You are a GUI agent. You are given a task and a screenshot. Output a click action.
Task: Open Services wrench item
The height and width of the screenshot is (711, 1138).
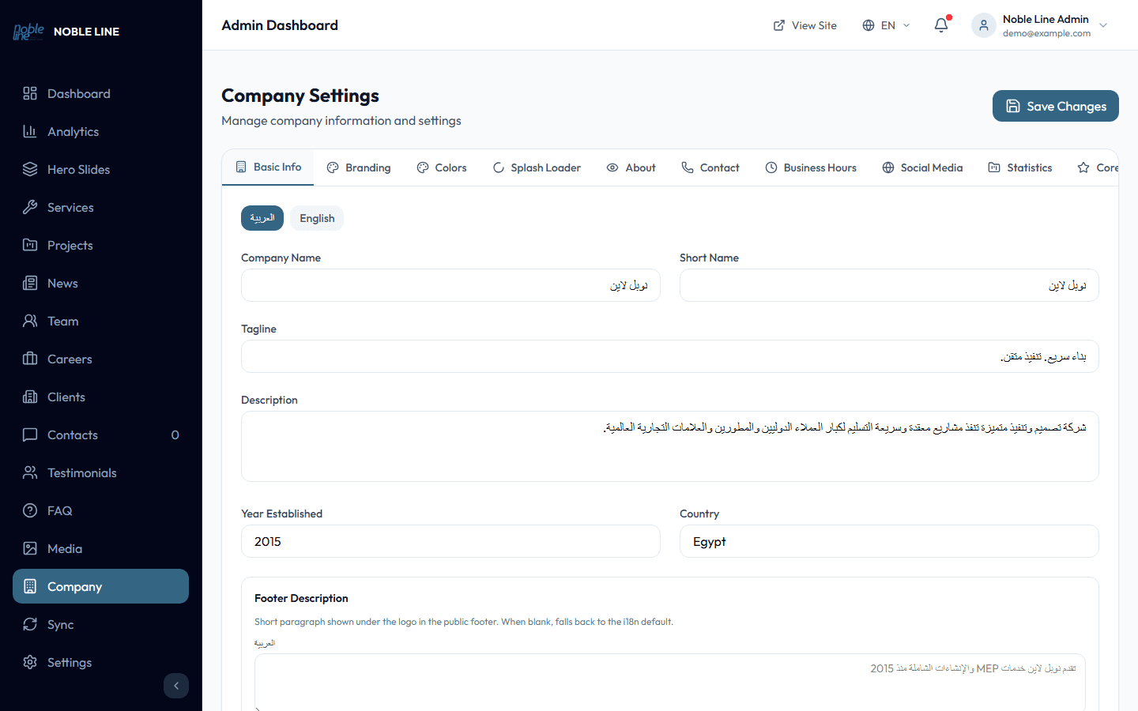(100, 207)
